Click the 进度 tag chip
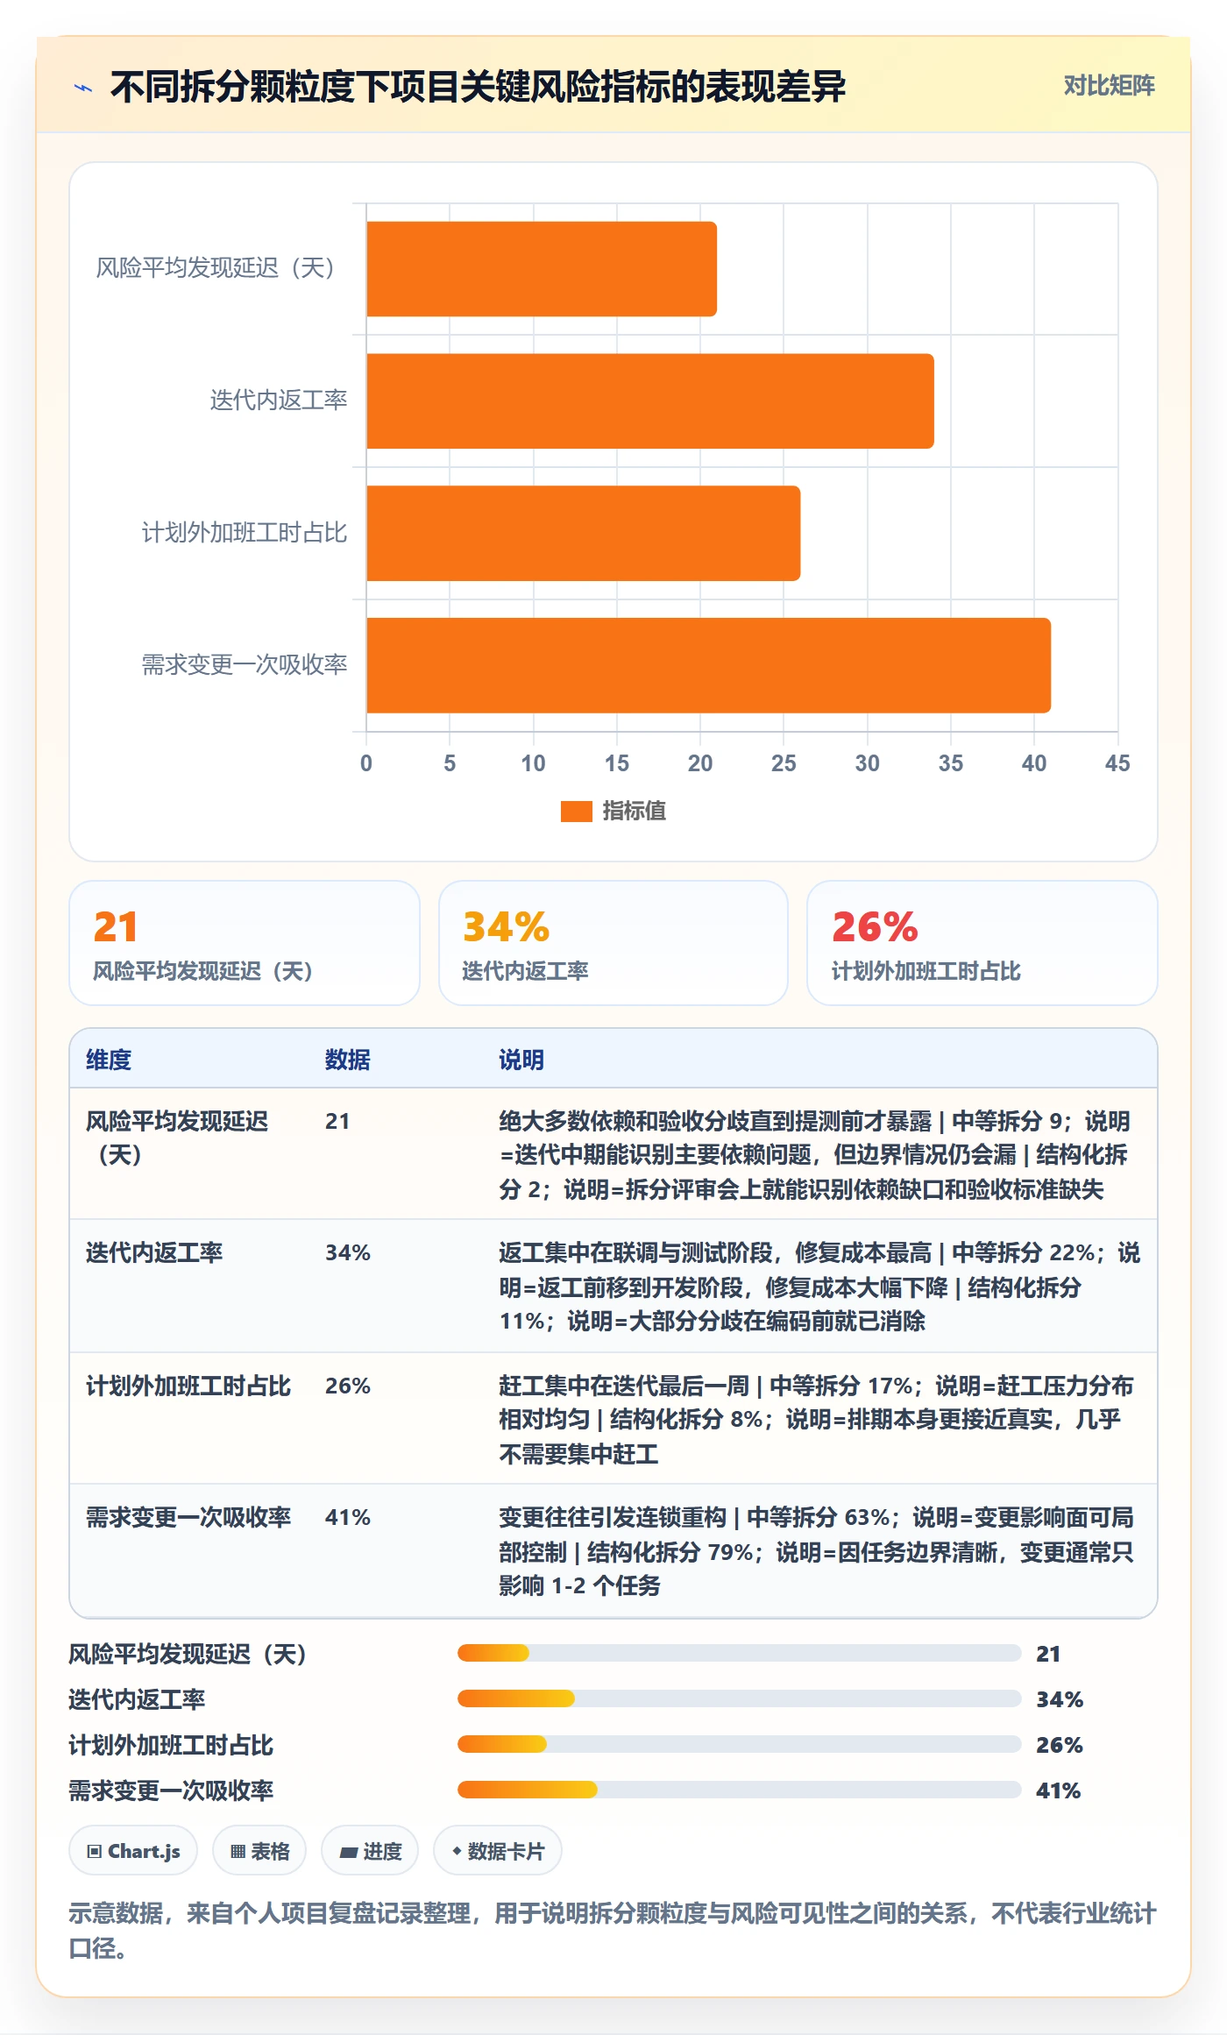This screenshot has width=1227, height=2035. (370, 1851)
